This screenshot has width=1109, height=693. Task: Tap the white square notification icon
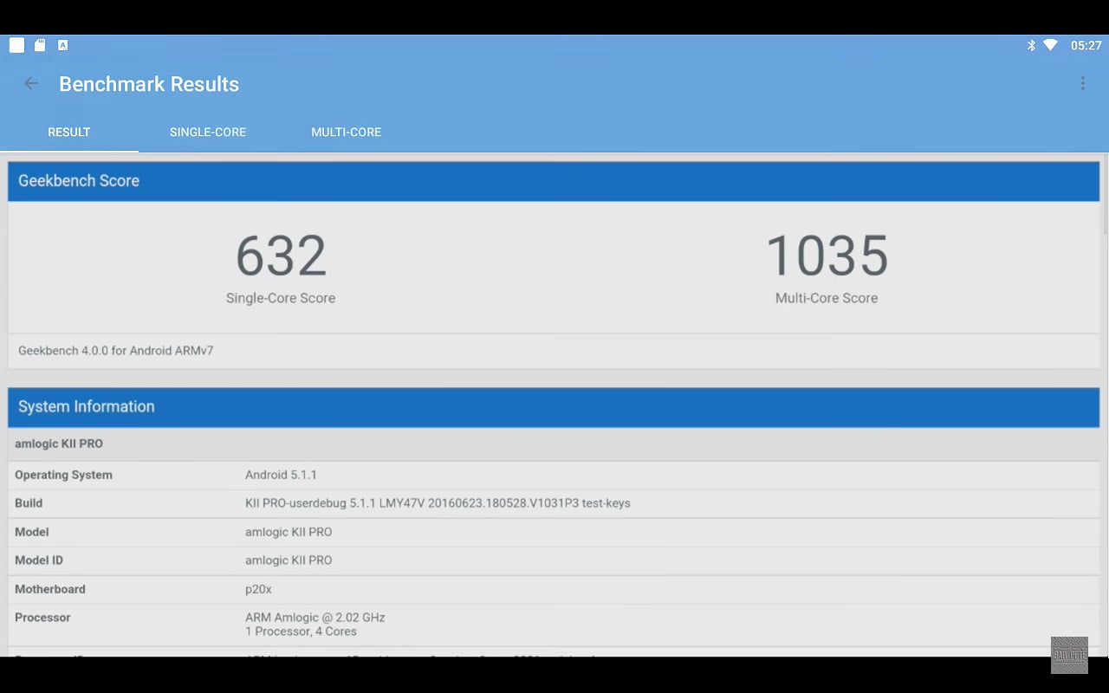click(x=16, y=45)
